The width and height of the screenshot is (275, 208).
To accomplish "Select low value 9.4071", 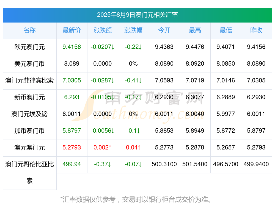I will [x=226, y=47].
